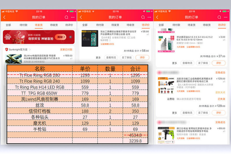Open the green electric drill product thumbnail
Viewport: 231px width, 154px height.
[x=165, y=135]
